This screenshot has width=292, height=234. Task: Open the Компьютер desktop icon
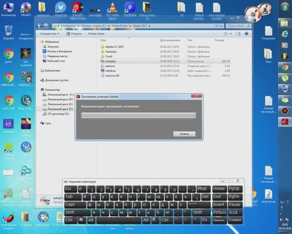(9, 9)
